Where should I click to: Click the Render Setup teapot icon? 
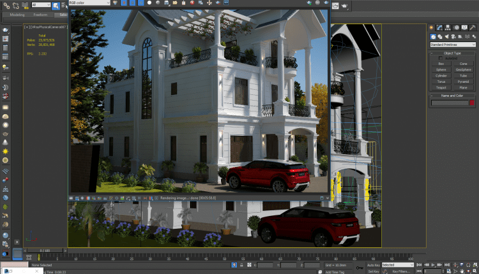[x=335, y=6]
